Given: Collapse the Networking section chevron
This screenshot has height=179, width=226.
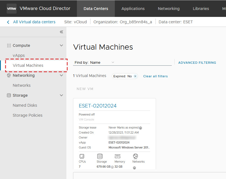Looking at the screenshot, I should click(61, 75).
